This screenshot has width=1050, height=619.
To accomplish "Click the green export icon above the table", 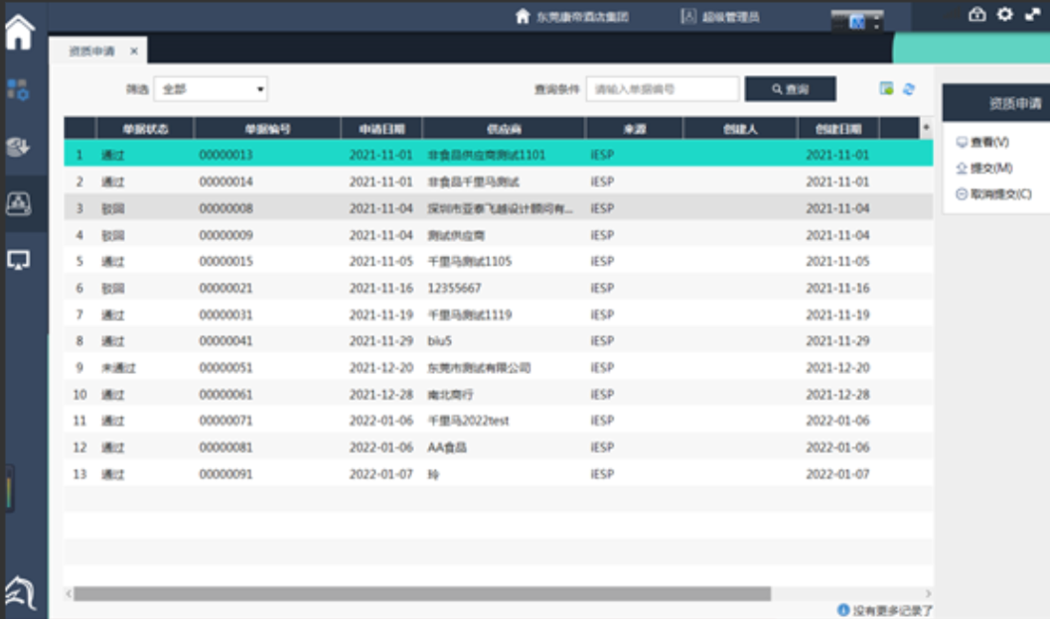I will (x=886, y=89).
